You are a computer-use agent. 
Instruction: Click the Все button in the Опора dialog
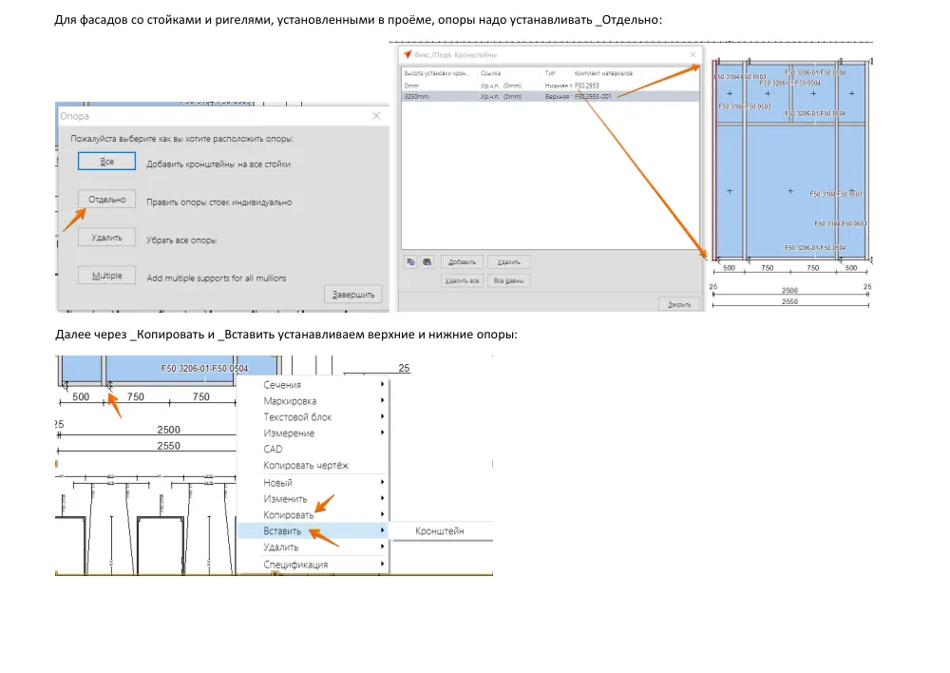106,162
